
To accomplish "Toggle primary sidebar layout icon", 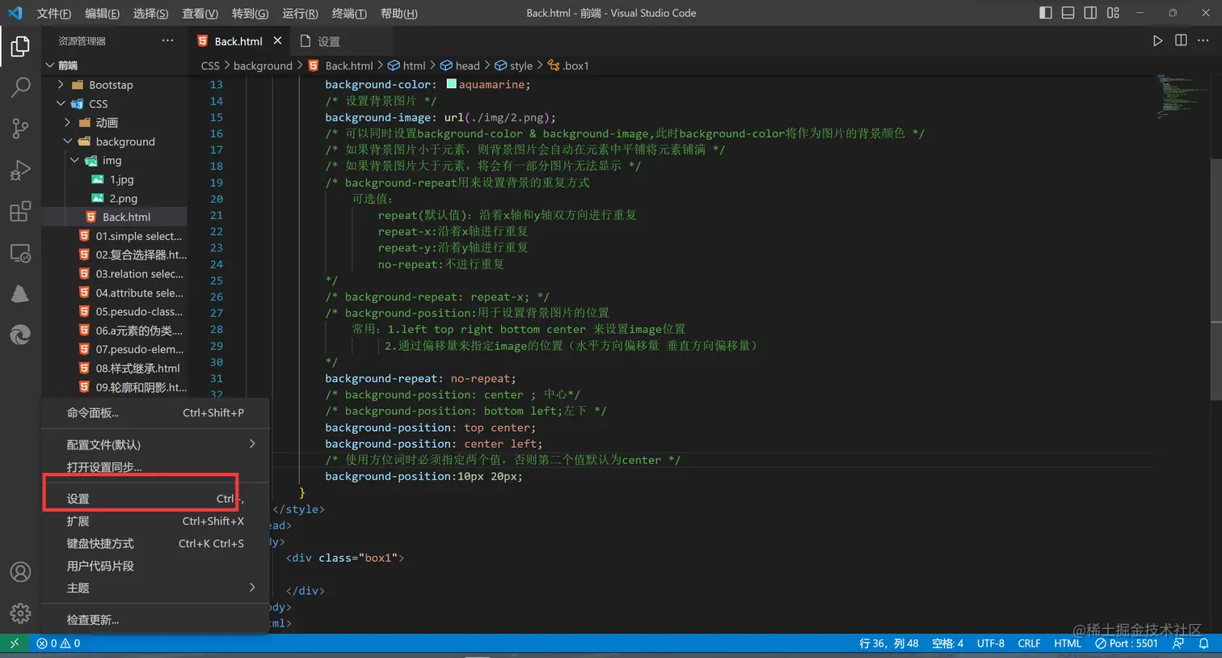I will click(1045, 13).
